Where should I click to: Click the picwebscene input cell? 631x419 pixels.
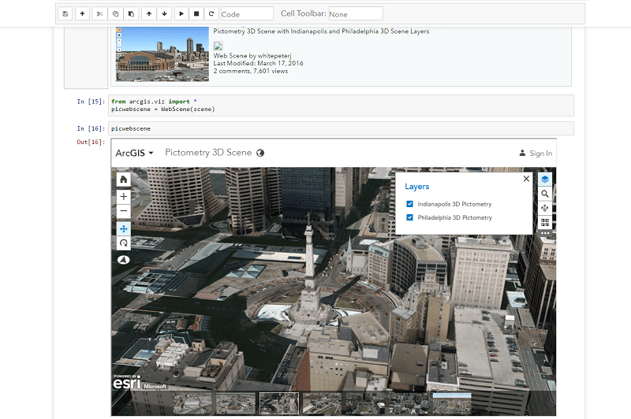point(341,128)
